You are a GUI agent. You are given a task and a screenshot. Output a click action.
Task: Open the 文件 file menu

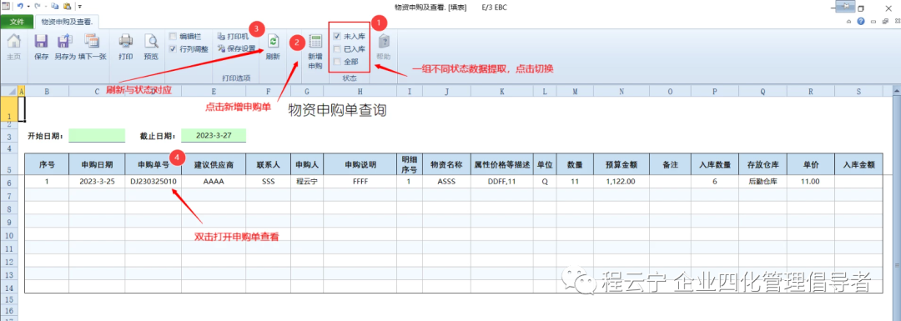(x=17, y=22)
